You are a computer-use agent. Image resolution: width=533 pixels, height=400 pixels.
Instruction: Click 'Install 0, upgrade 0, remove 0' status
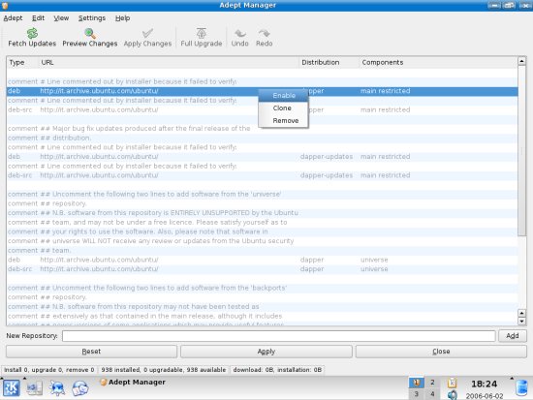click(x=49, y=370)
